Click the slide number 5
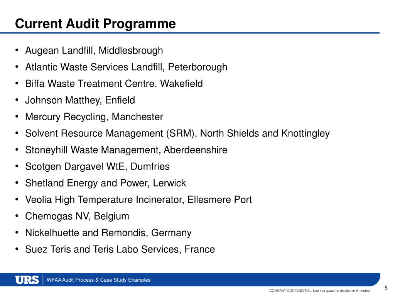This screenshot has width=395, height=296. 386,288
